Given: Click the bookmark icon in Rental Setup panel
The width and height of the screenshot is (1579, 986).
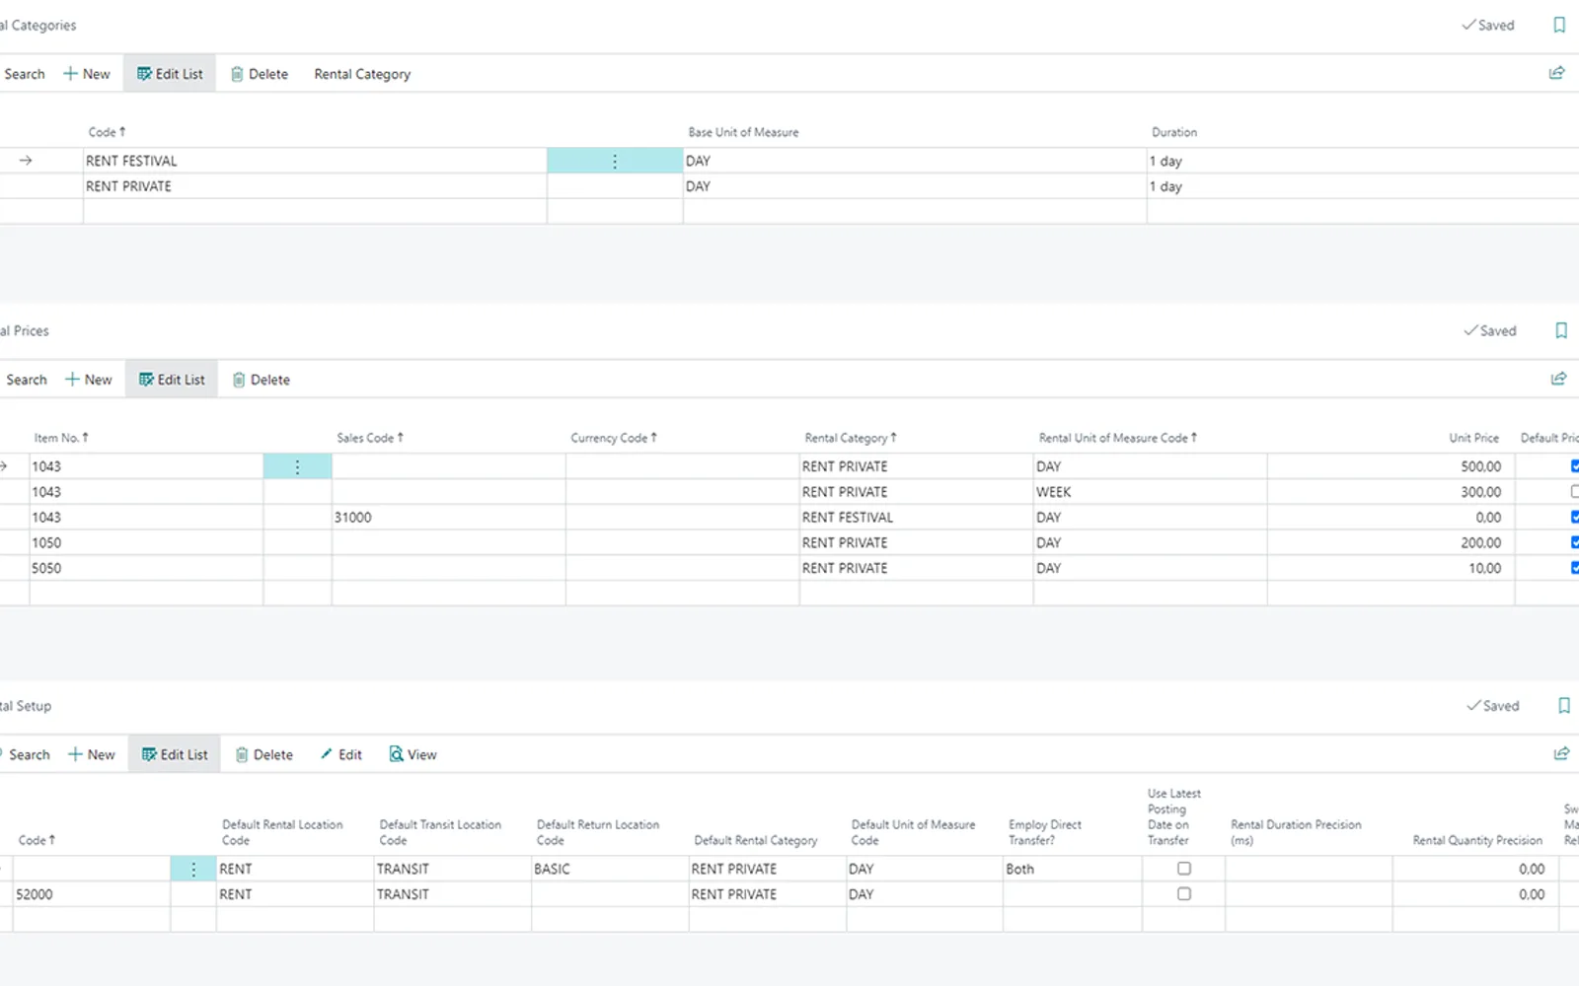Looking at the screenshot, I should (x=1564, y=705).
